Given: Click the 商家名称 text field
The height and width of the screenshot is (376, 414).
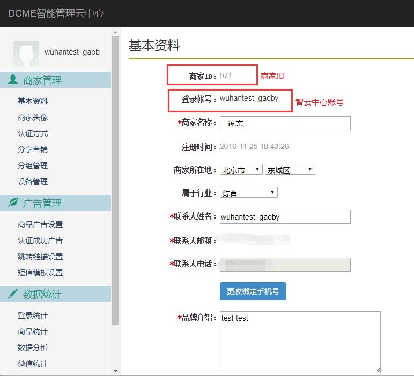Looking at the screenshot, I should click(x=285, y=123).
